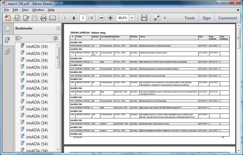This screenshot has height=155, width=243.
Task: Click the start date '2012-06-12'
Action: click(x=203, y=108)
